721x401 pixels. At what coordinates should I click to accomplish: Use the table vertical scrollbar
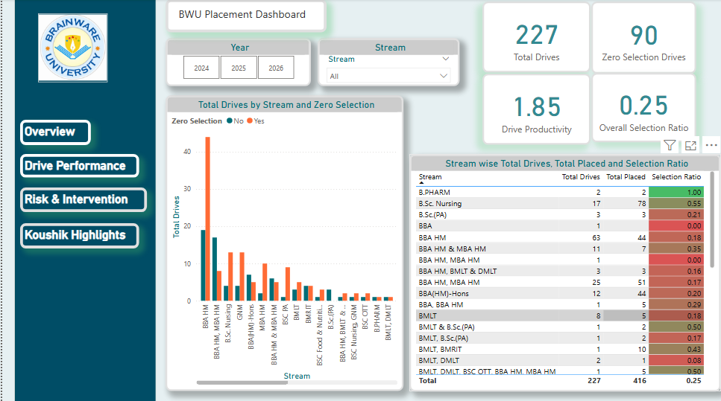[713, 219]
